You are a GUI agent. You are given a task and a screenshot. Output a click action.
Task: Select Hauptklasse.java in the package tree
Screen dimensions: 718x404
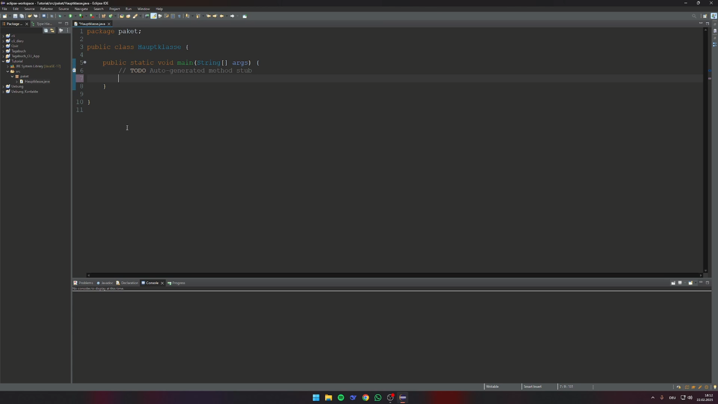pos(37,81)
